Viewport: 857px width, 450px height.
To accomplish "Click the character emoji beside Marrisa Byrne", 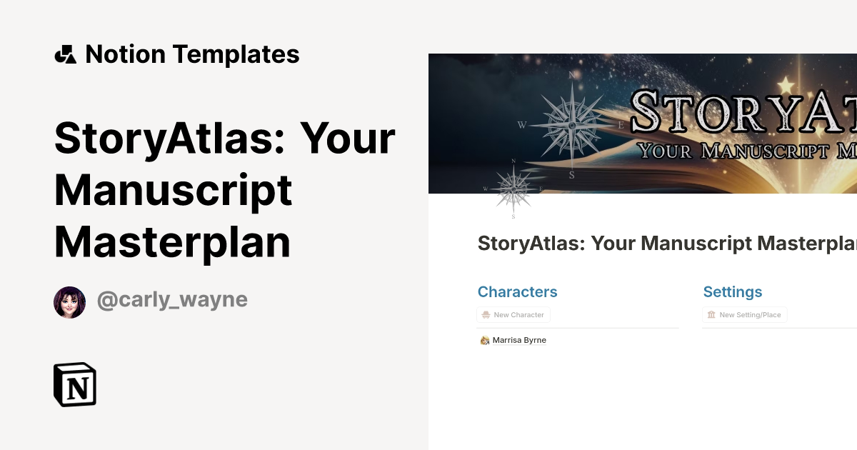I will point(484,340).
